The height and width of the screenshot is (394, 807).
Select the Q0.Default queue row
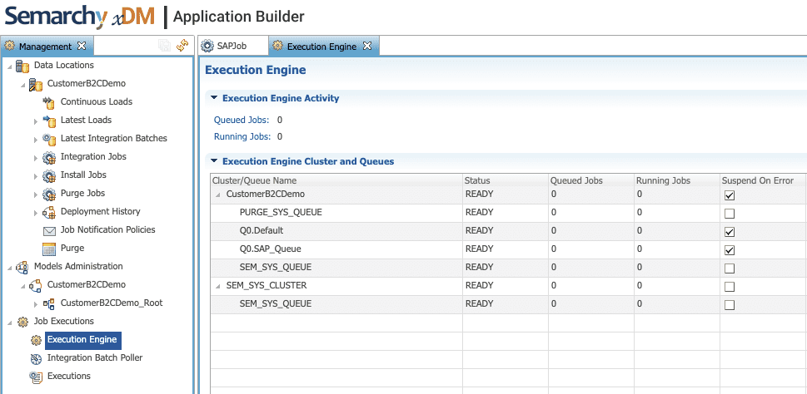tap(509, 231)
